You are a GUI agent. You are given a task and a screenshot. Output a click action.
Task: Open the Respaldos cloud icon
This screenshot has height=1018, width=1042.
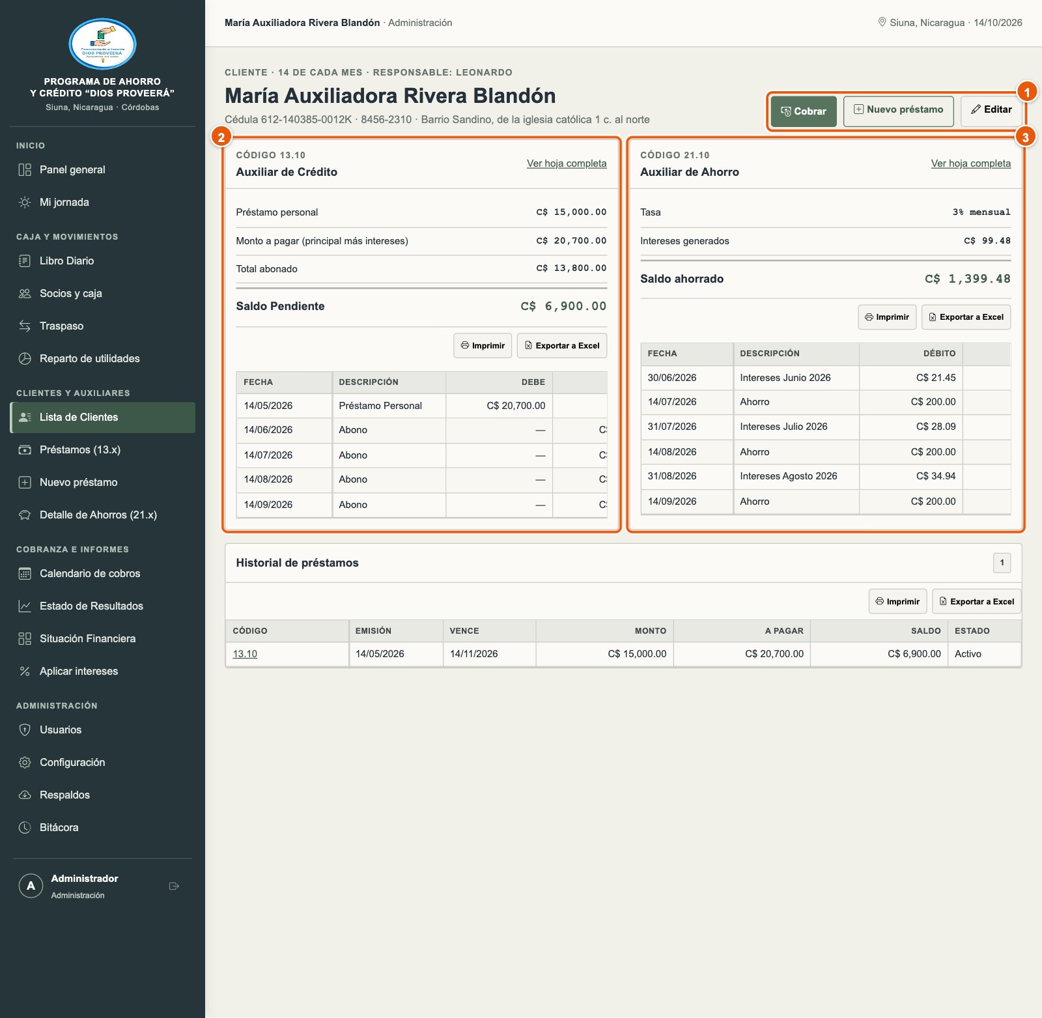pos(25,795)
